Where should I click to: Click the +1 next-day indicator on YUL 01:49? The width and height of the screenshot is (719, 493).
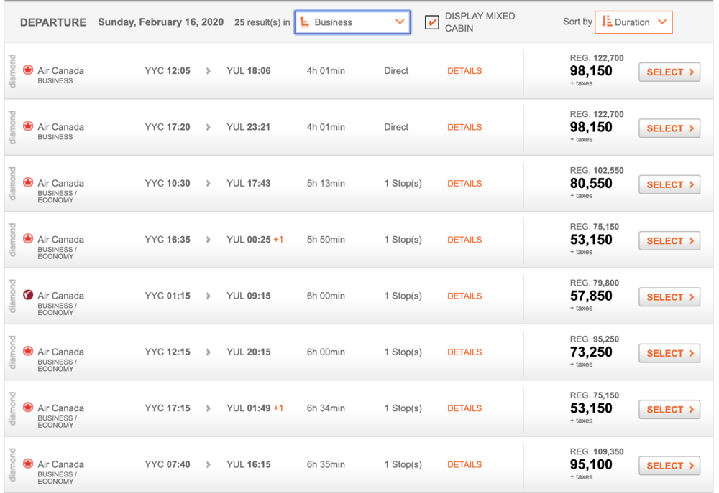278,408
